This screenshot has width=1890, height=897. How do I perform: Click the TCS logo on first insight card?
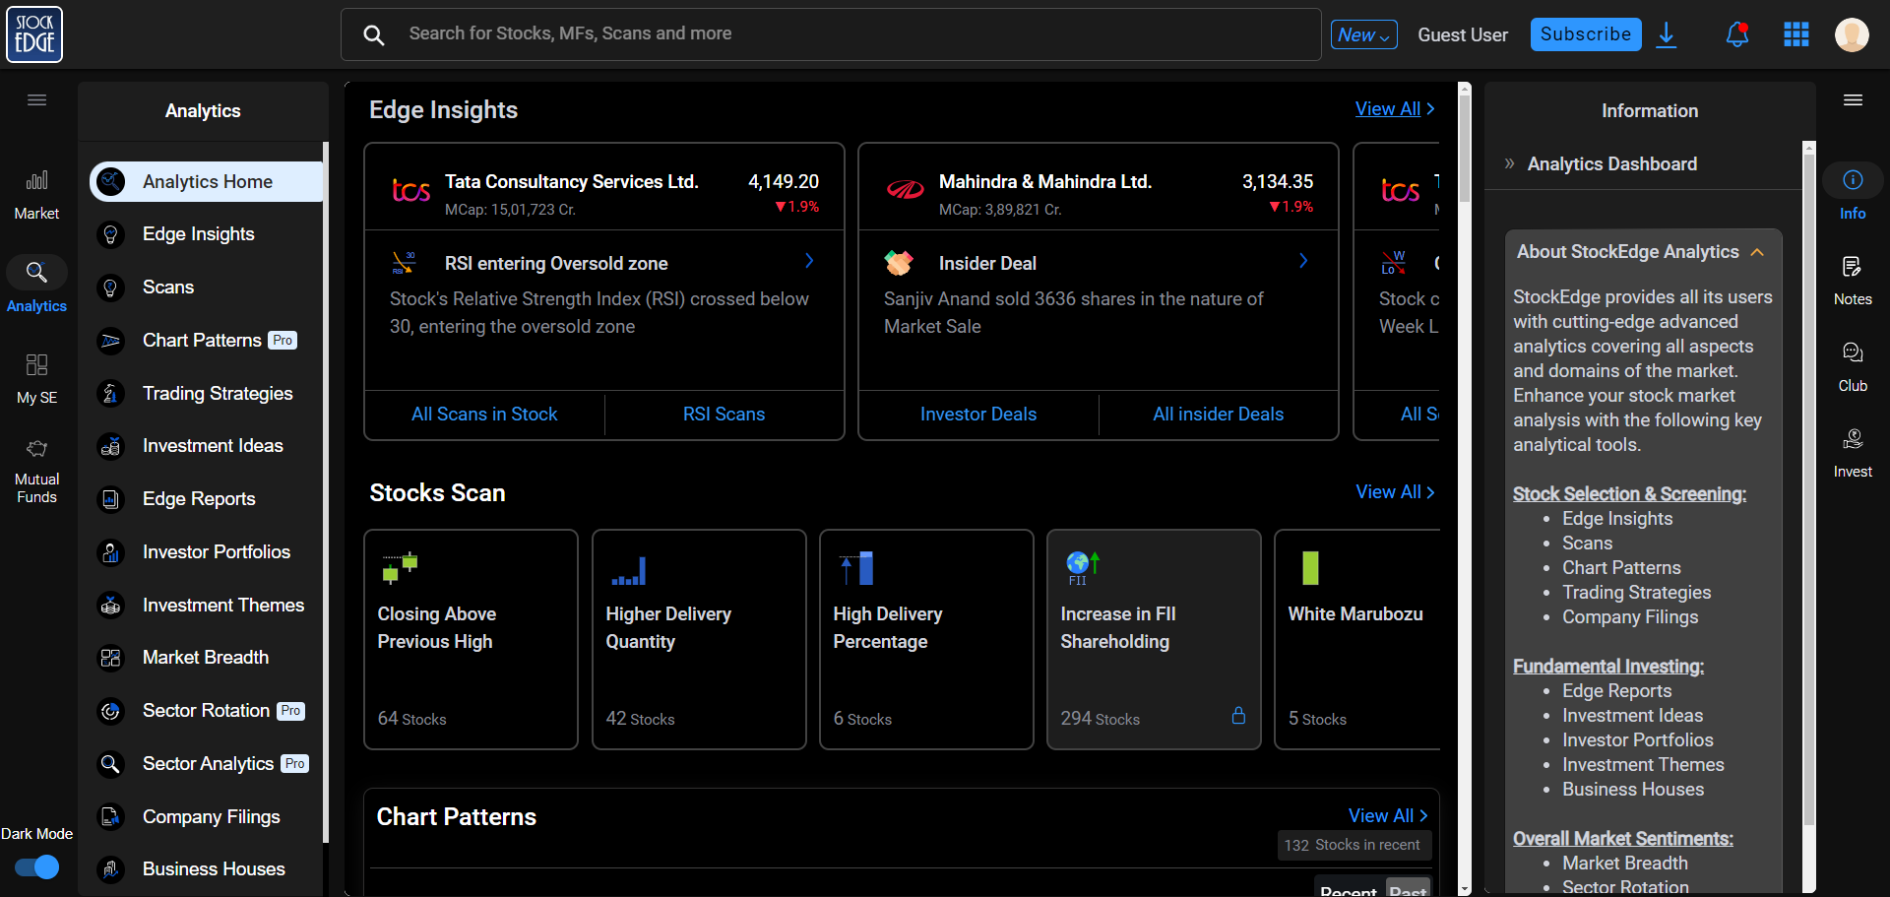(410, 190)
